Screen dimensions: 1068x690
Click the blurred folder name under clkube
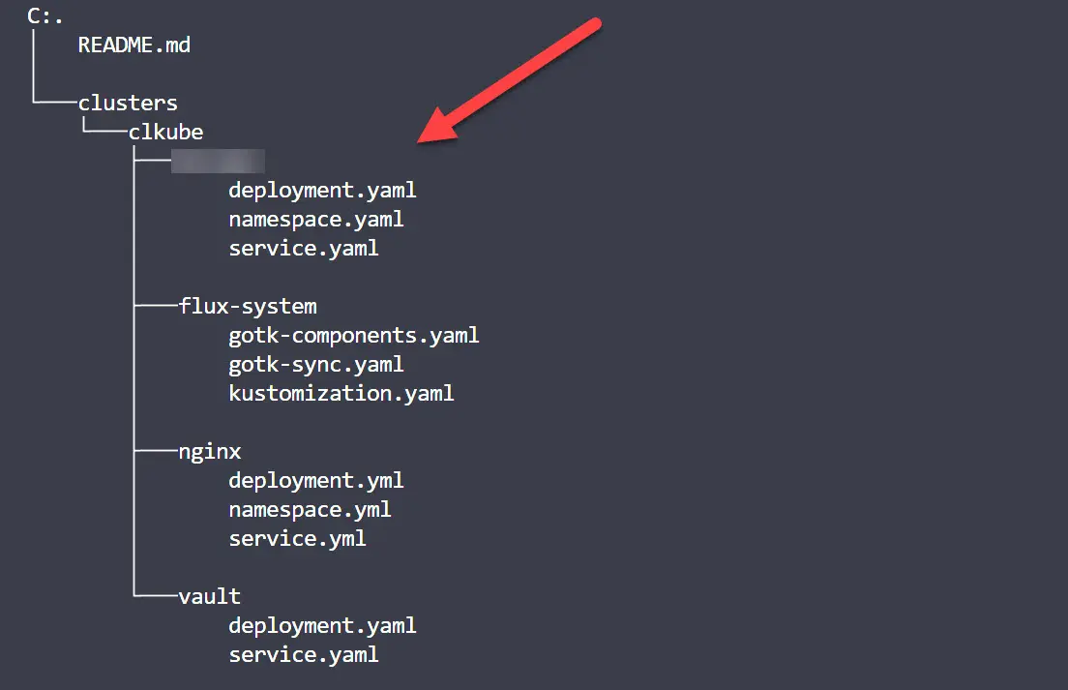(x=218, y=161)
